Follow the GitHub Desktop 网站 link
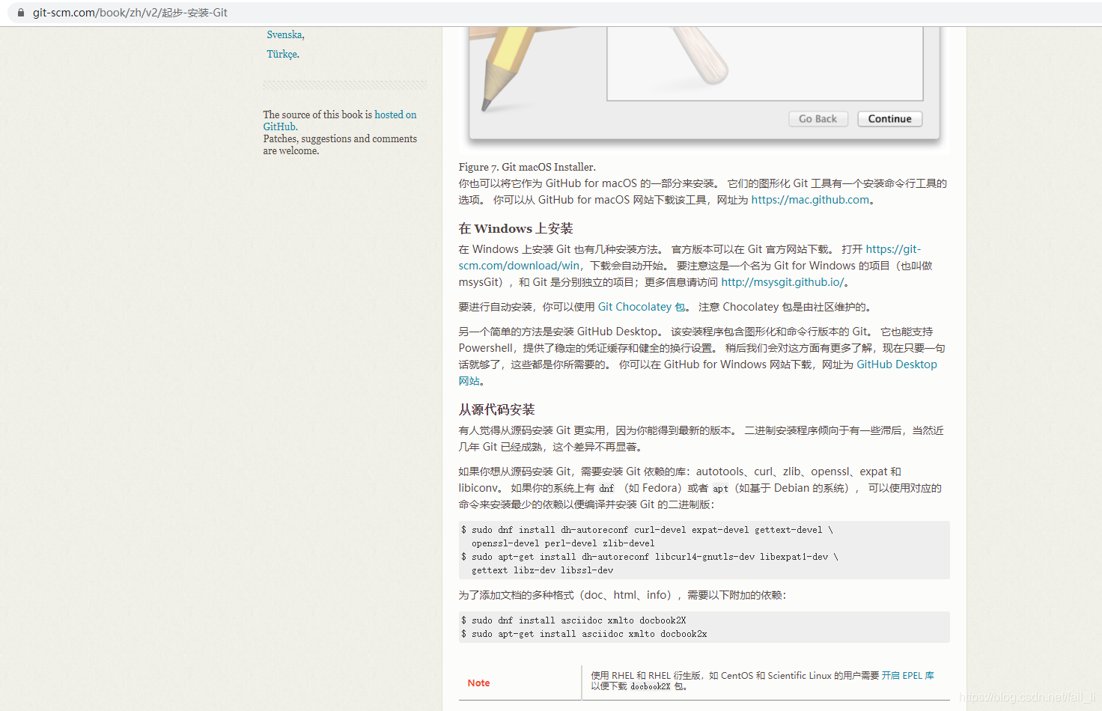This screenshot has width=1102, height=711. click(x=698, y=373)
